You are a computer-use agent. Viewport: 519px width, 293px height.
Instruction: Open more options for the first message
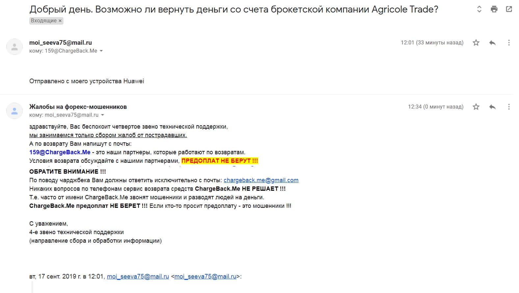[x=509, y=42]
